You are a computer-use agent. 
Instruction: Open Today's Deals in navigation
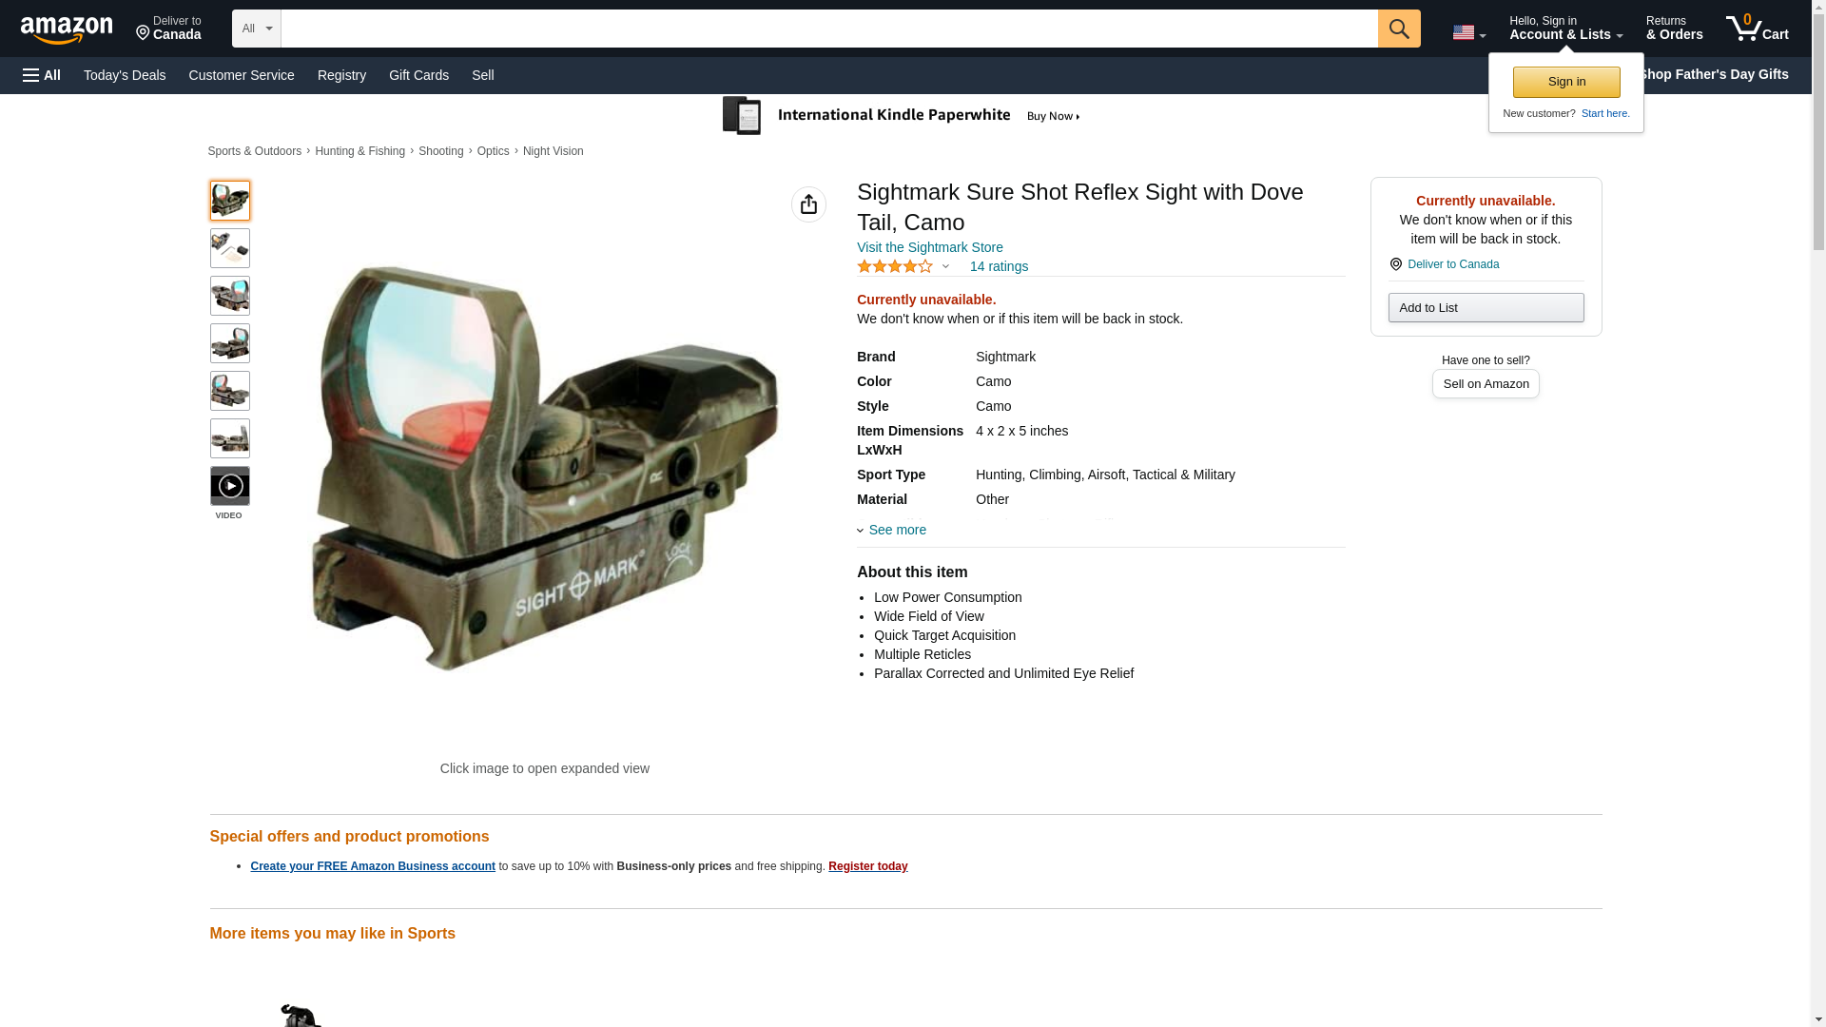point(125,75)
